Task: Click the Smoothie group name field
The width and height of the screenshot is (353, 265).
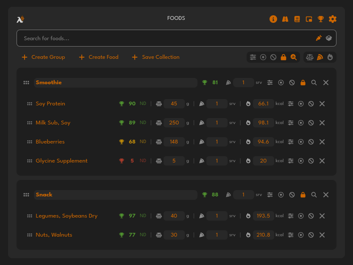Action: click(116, 83)
